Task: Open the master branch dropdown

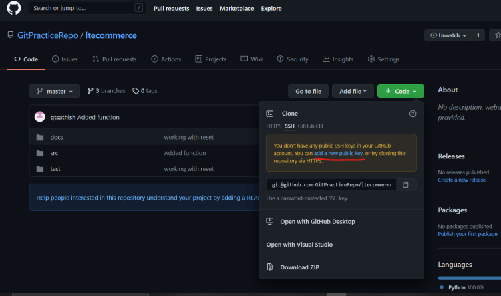Action: (x=55, y=91)
